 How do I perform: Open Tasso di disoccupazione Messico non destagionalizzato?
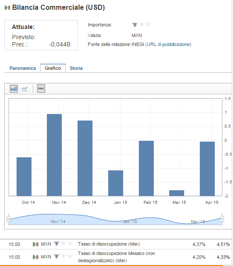117,257
